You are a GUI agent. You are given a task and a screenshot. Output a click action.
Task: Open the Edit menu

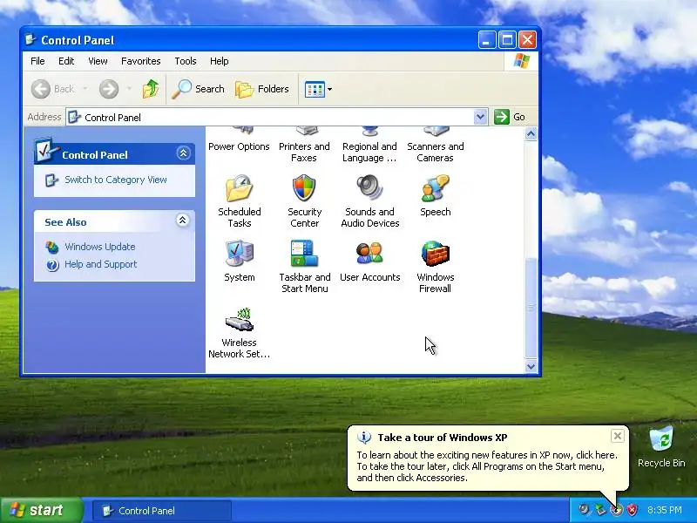pos(66,61)
